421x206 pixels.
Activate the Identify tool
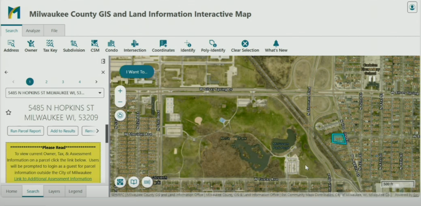tap(188, 46)
